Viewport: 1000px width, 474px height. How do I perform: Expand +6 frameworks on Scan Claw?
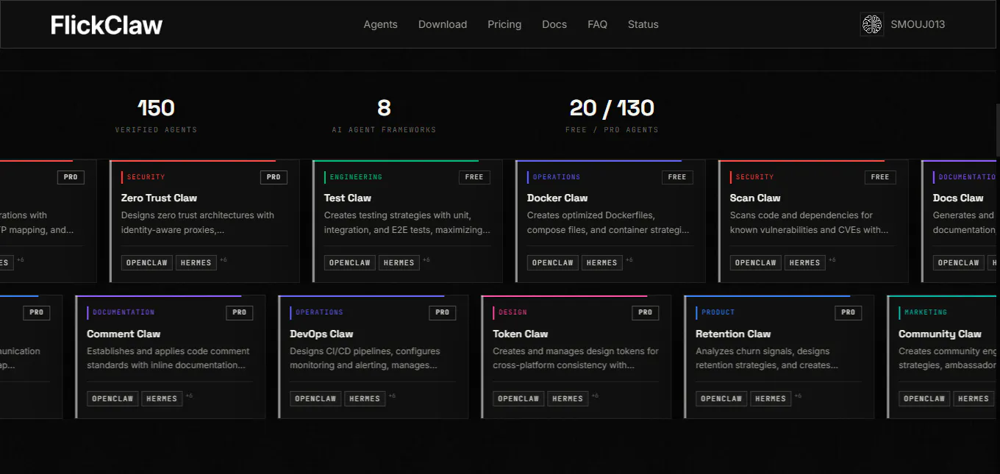(x=832, y=260)
